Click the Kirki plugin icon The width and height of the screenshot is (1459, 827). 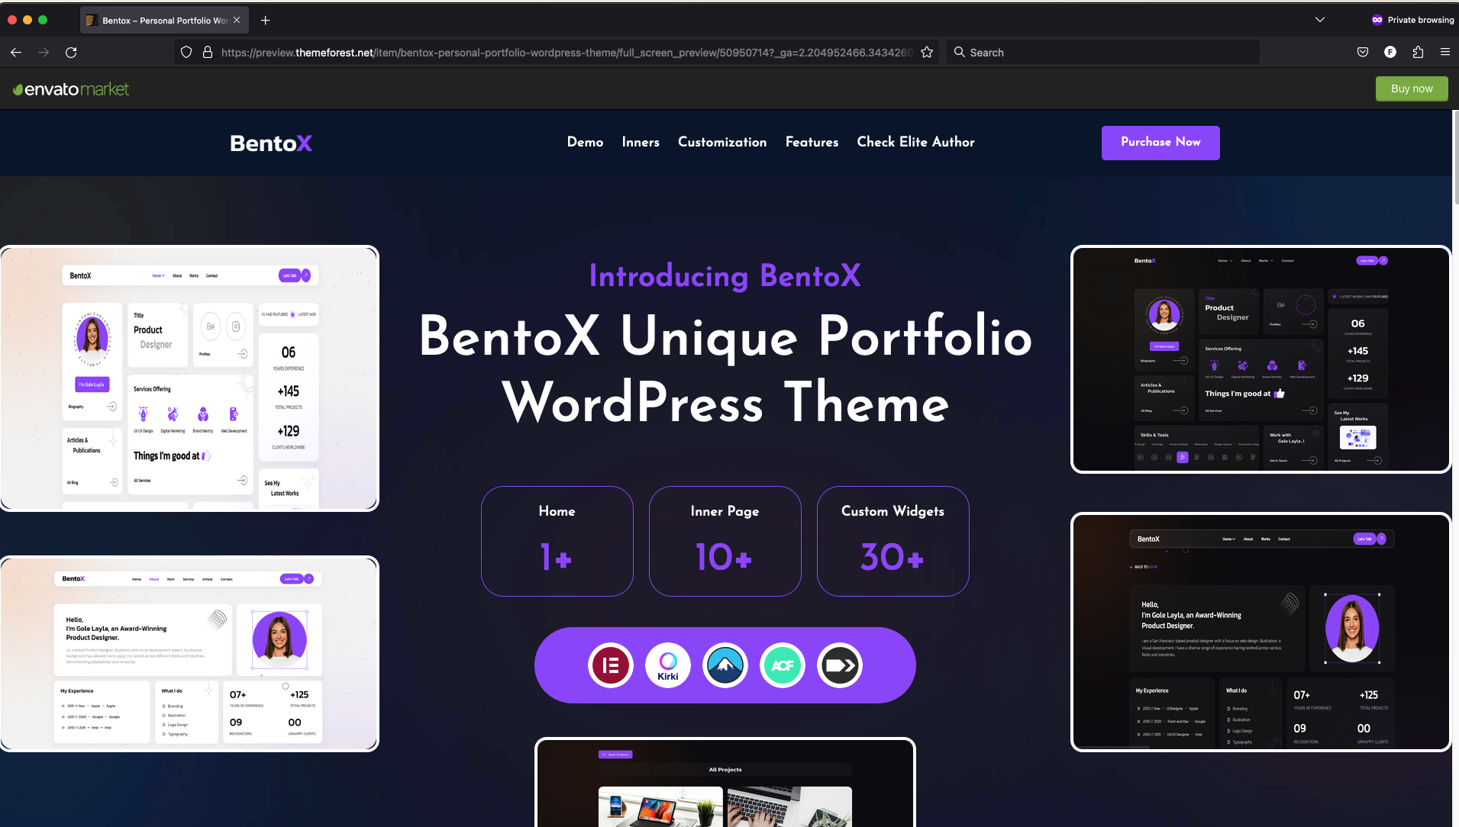(668, 665)
